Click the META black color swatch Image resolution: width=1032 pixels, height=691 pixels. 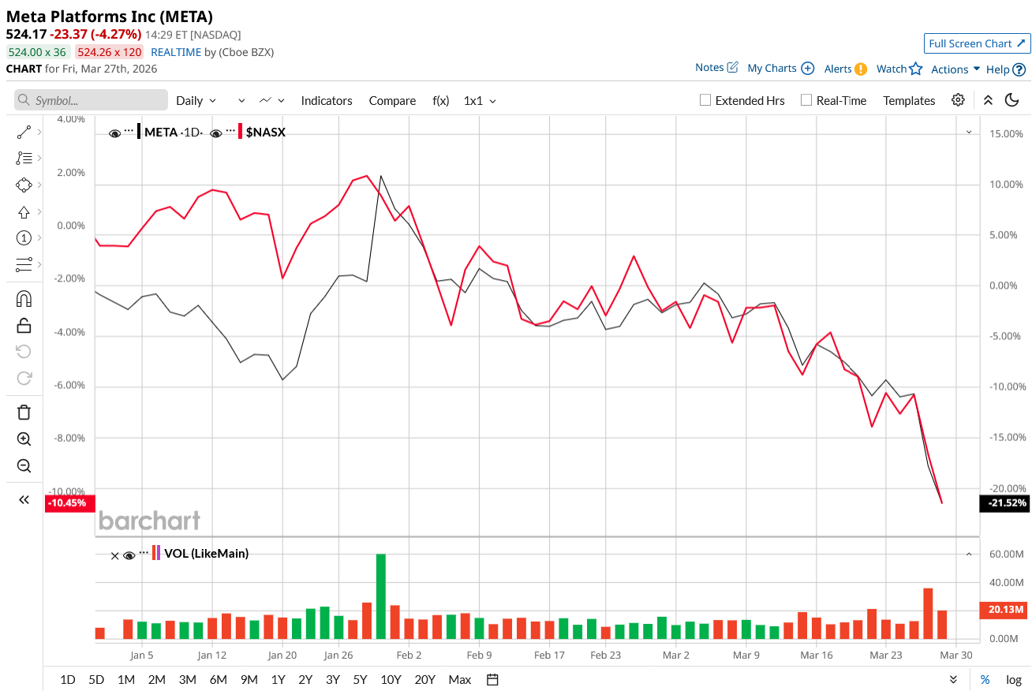pyautogui.click(x=140, y=132)
